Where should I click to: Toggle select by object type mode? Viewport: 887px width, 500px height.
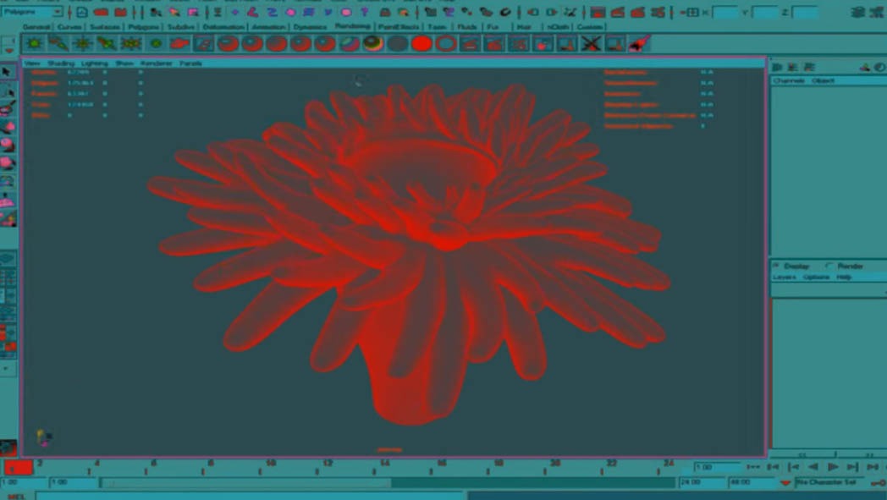[174, 12]
